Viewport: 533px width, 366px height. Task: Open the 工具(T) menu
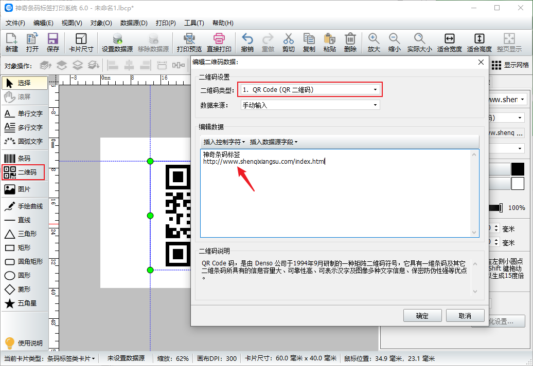(194, 23)
